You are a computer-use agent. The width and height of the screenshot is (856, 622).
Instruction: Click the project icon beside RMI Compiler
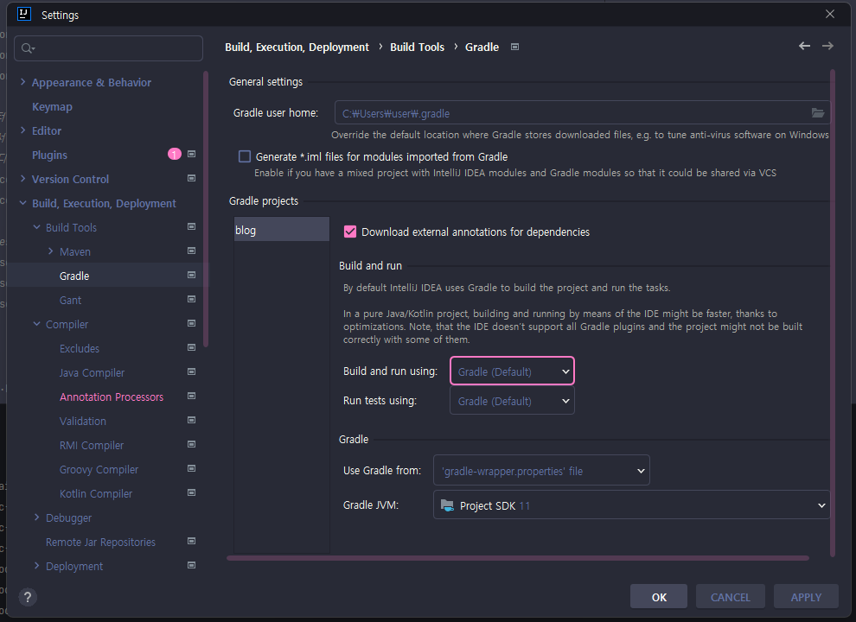pos(192,444)
